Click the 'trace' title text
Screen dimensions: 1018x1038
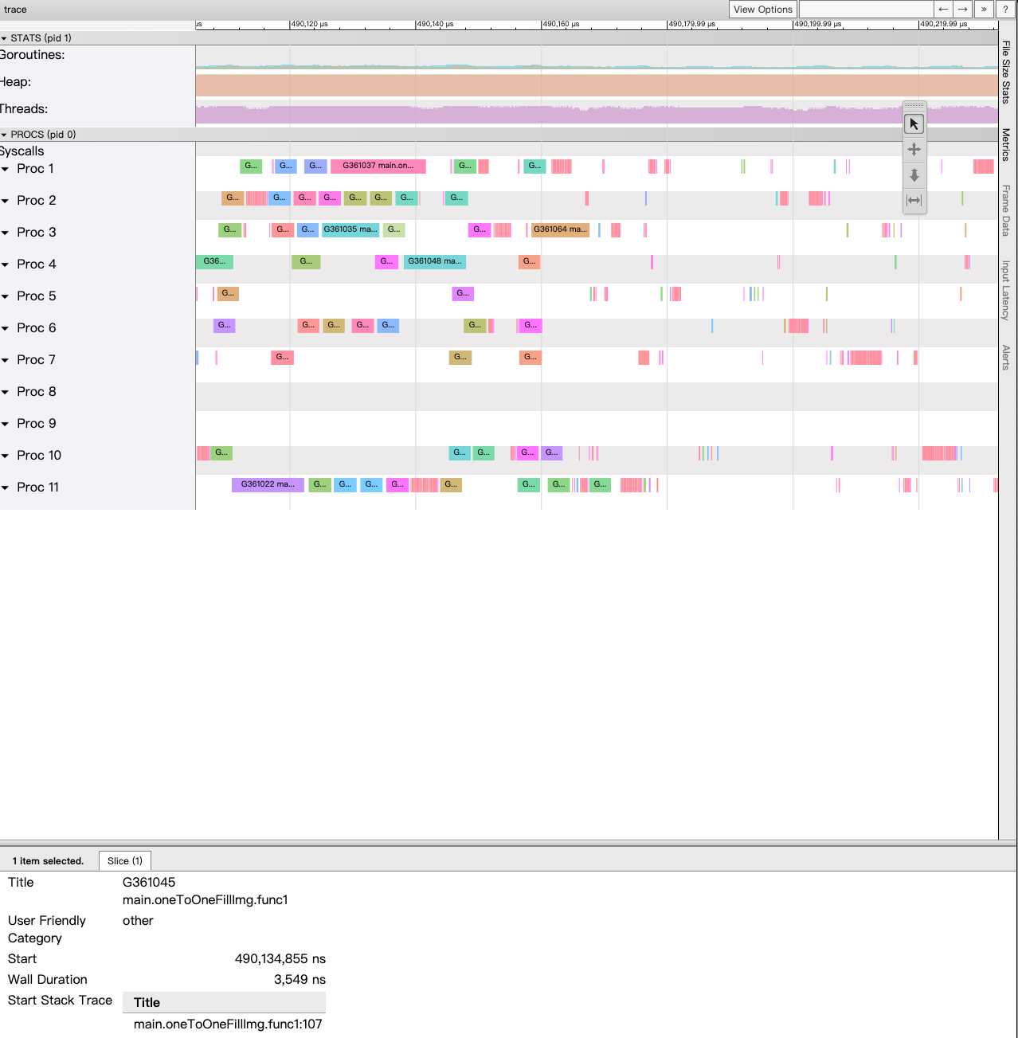coord(15,10)
